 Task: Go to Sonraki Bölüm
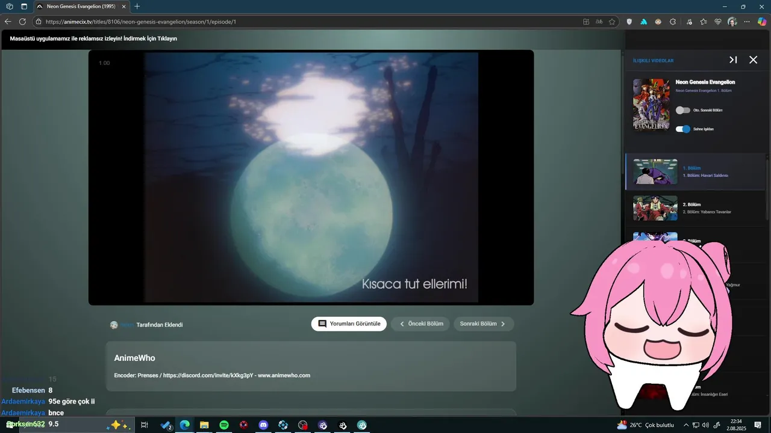[484, 324]
